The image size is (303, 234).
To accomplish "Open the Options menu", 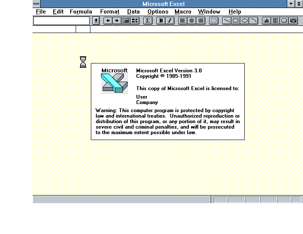I will click(x=158, y=11).
